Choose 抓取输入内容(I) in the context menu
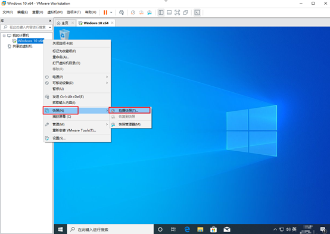330x234 pixels. [77, 102]
